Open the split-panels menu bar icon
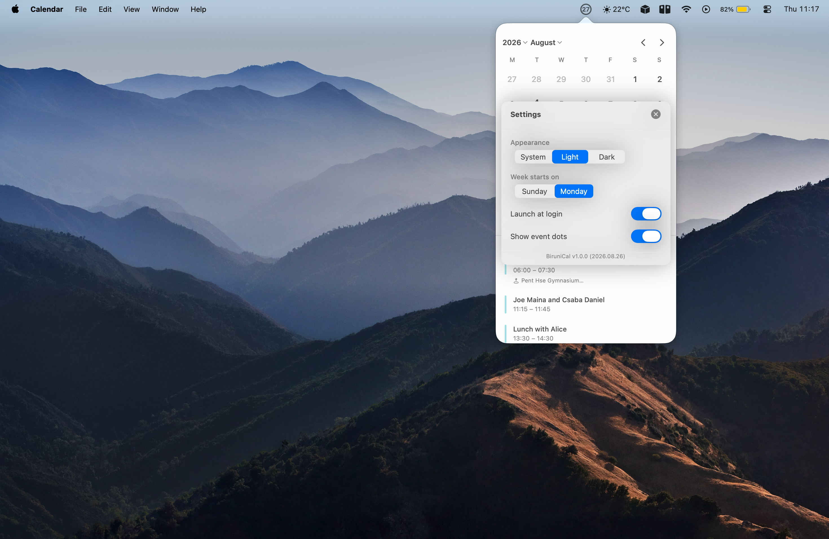829x539 pixels. 665,9
